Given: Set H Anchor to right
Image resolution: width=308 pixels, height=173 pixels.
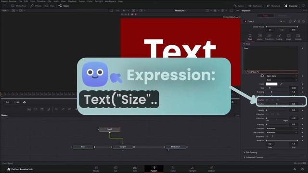Looking at the screenshot, I should [x=278, y=114].
